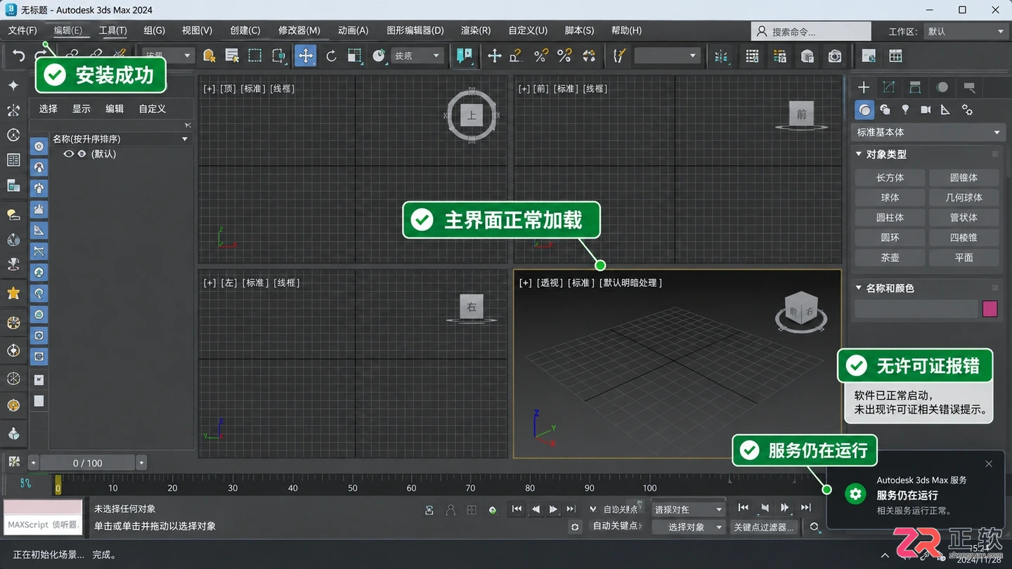
Task: Click the pink object color swatch
Action: pyautogui.click(x=990, y=308)
